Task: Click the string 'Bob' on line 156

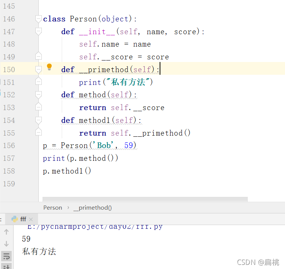Action: (x=103, y=145)
